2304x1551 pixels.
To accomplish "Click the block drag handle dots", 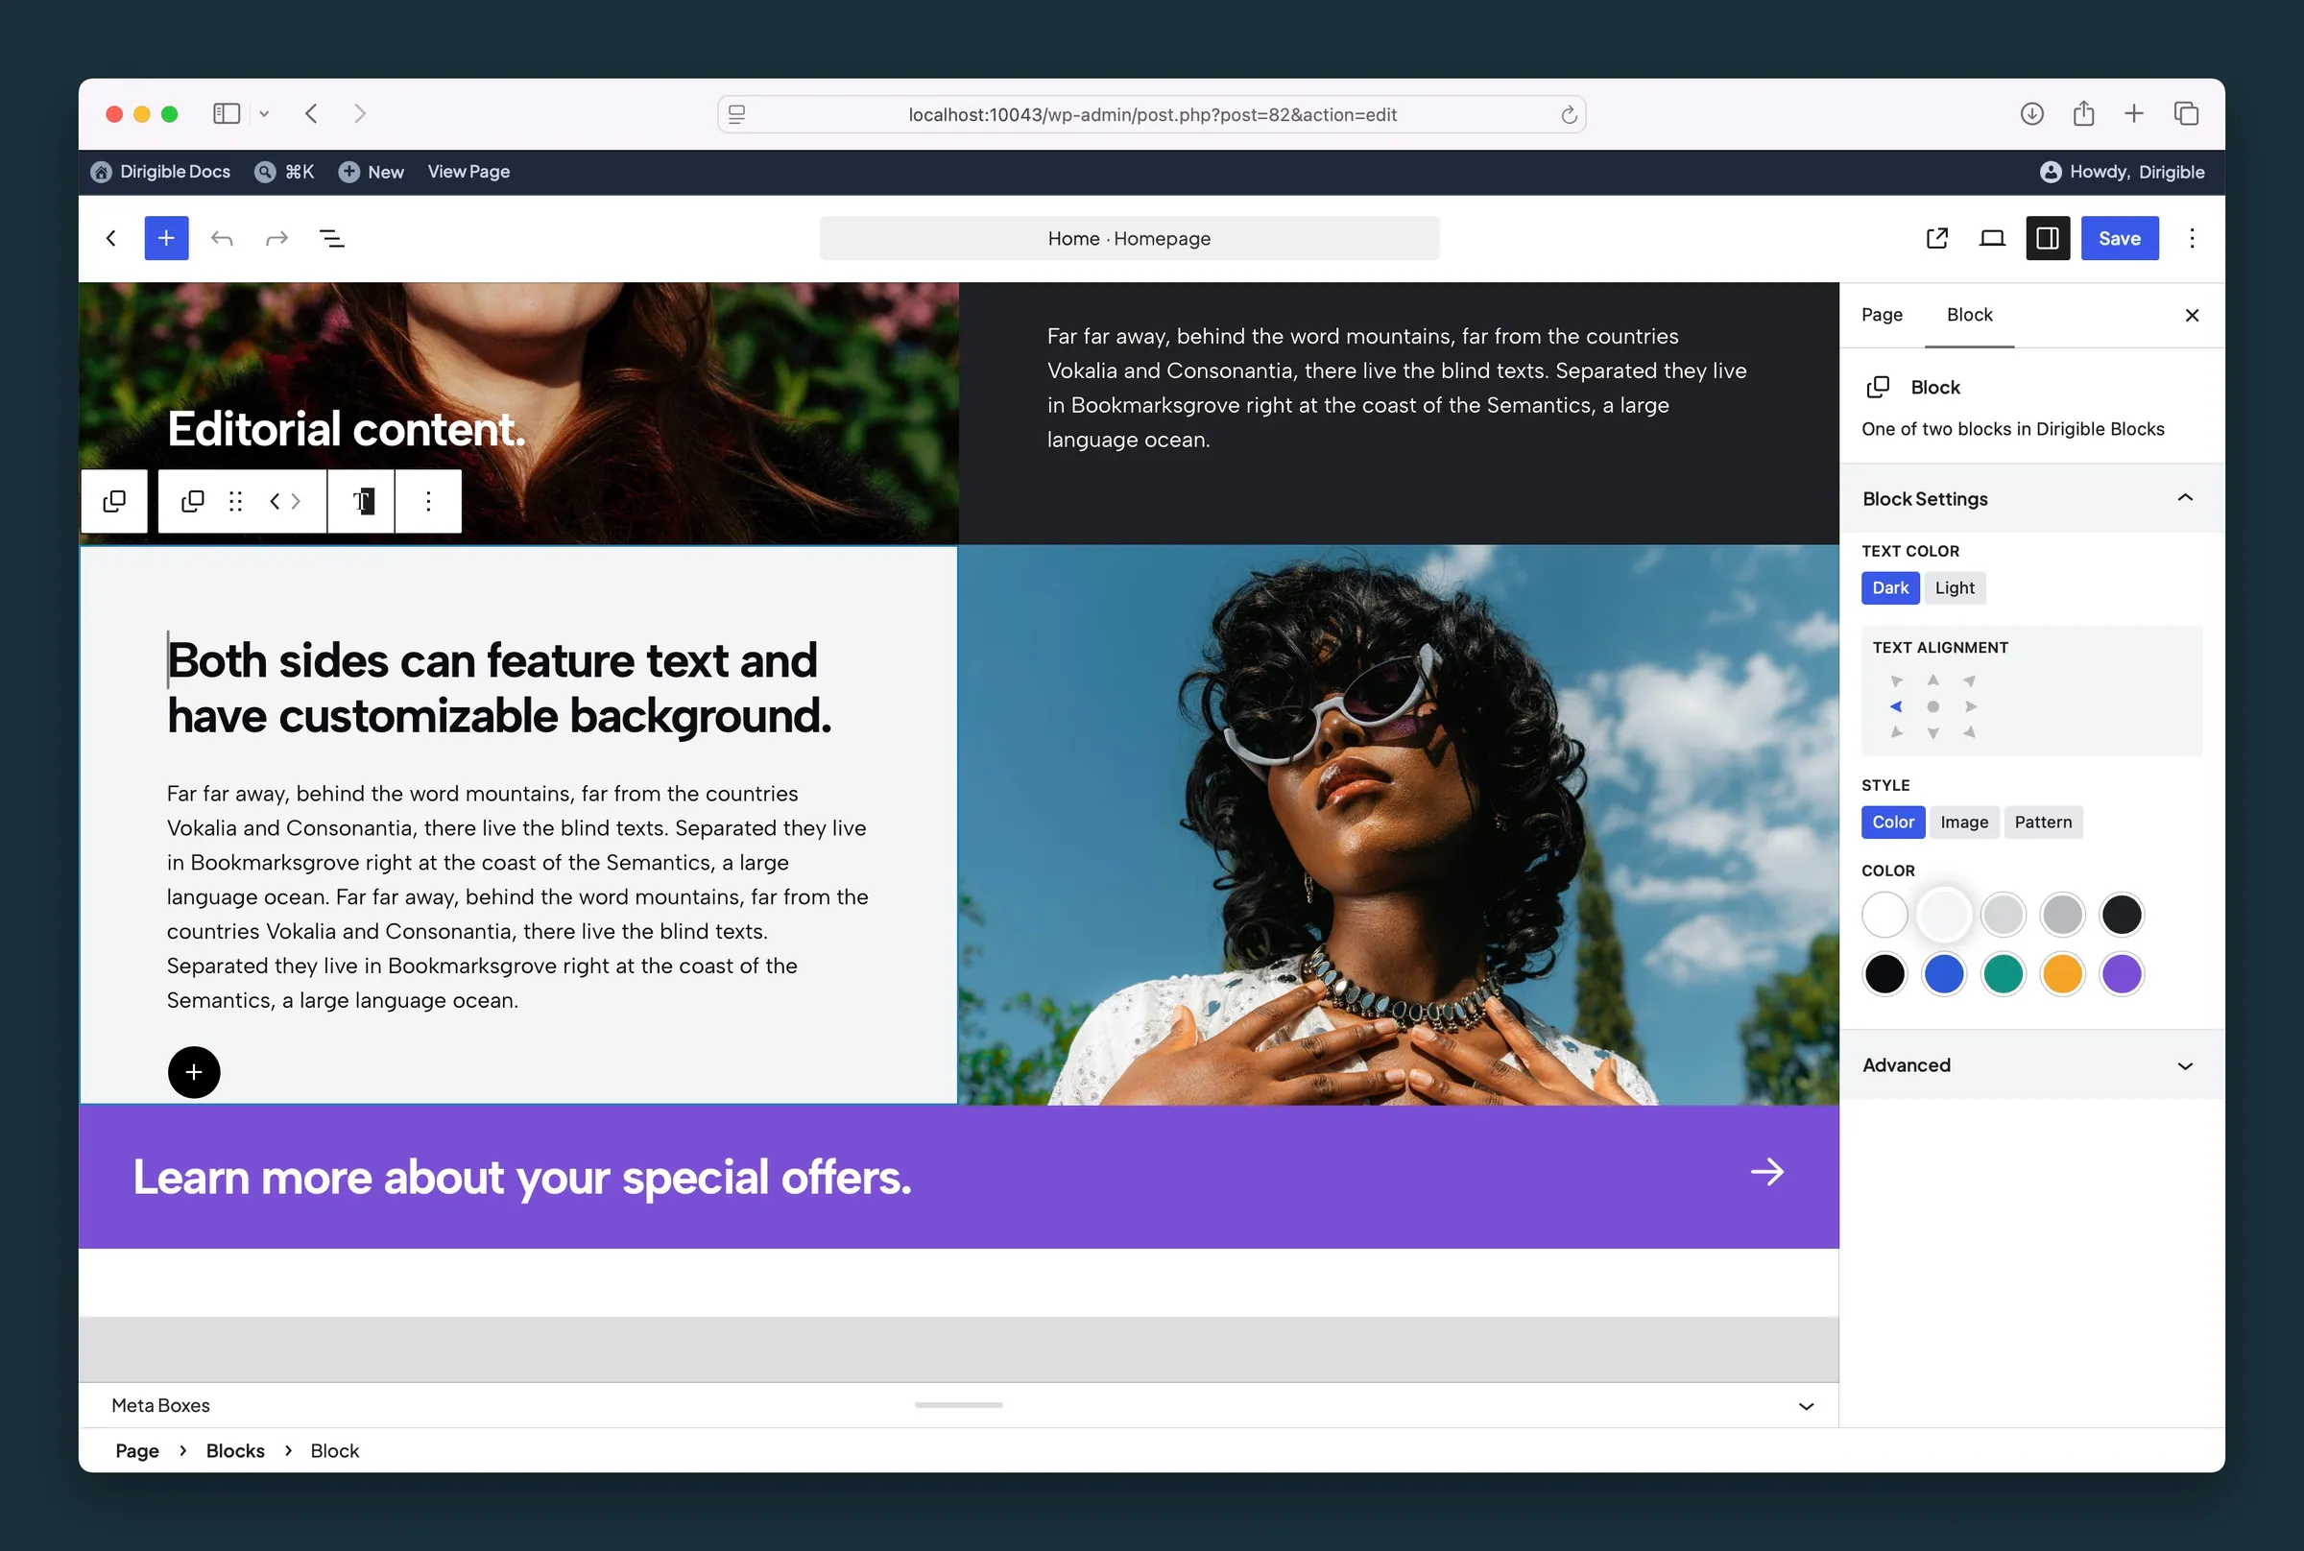I will (x=235, y=502).
